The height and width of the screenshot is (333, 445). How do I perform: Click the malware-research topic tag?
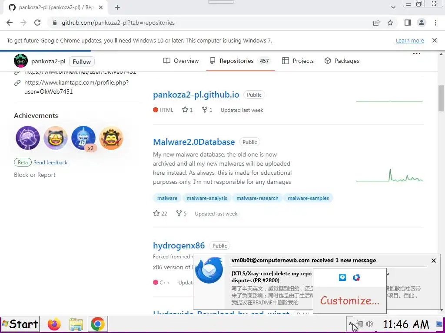257,198
